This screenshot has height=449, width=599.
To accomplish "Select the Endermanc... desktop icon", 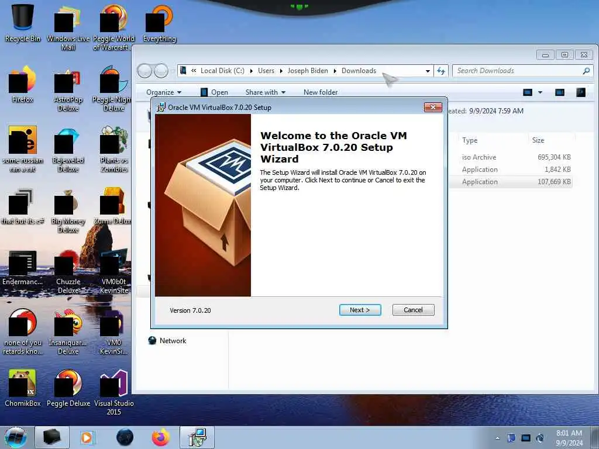I will (x=23, y=267).
